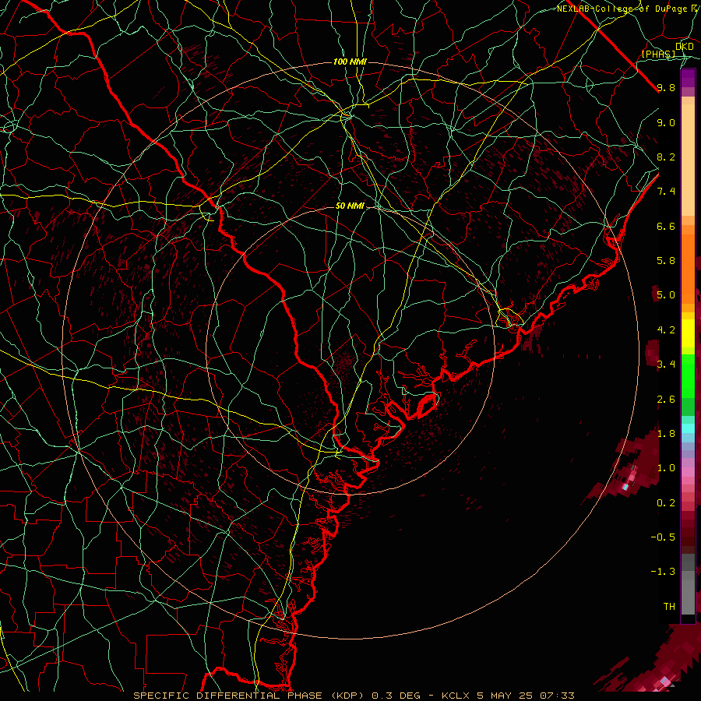Click the 4.2 color scale value
This screenshot has height=701, width=701.
click(666, 330)
